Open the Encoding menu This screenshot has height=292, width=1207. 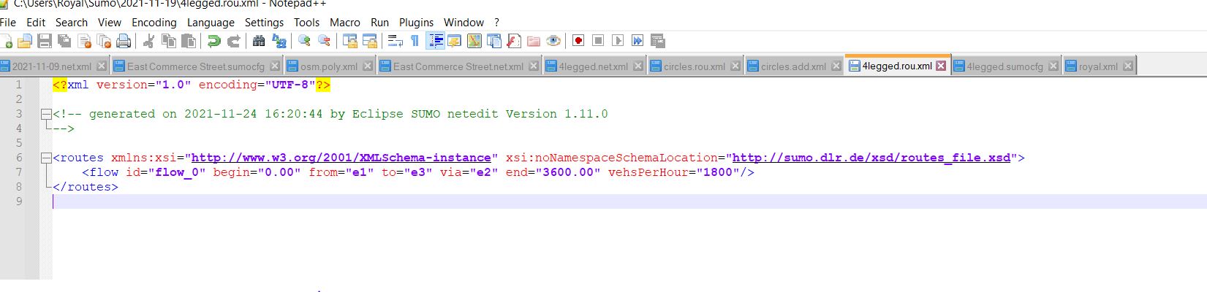pos(154,23)
